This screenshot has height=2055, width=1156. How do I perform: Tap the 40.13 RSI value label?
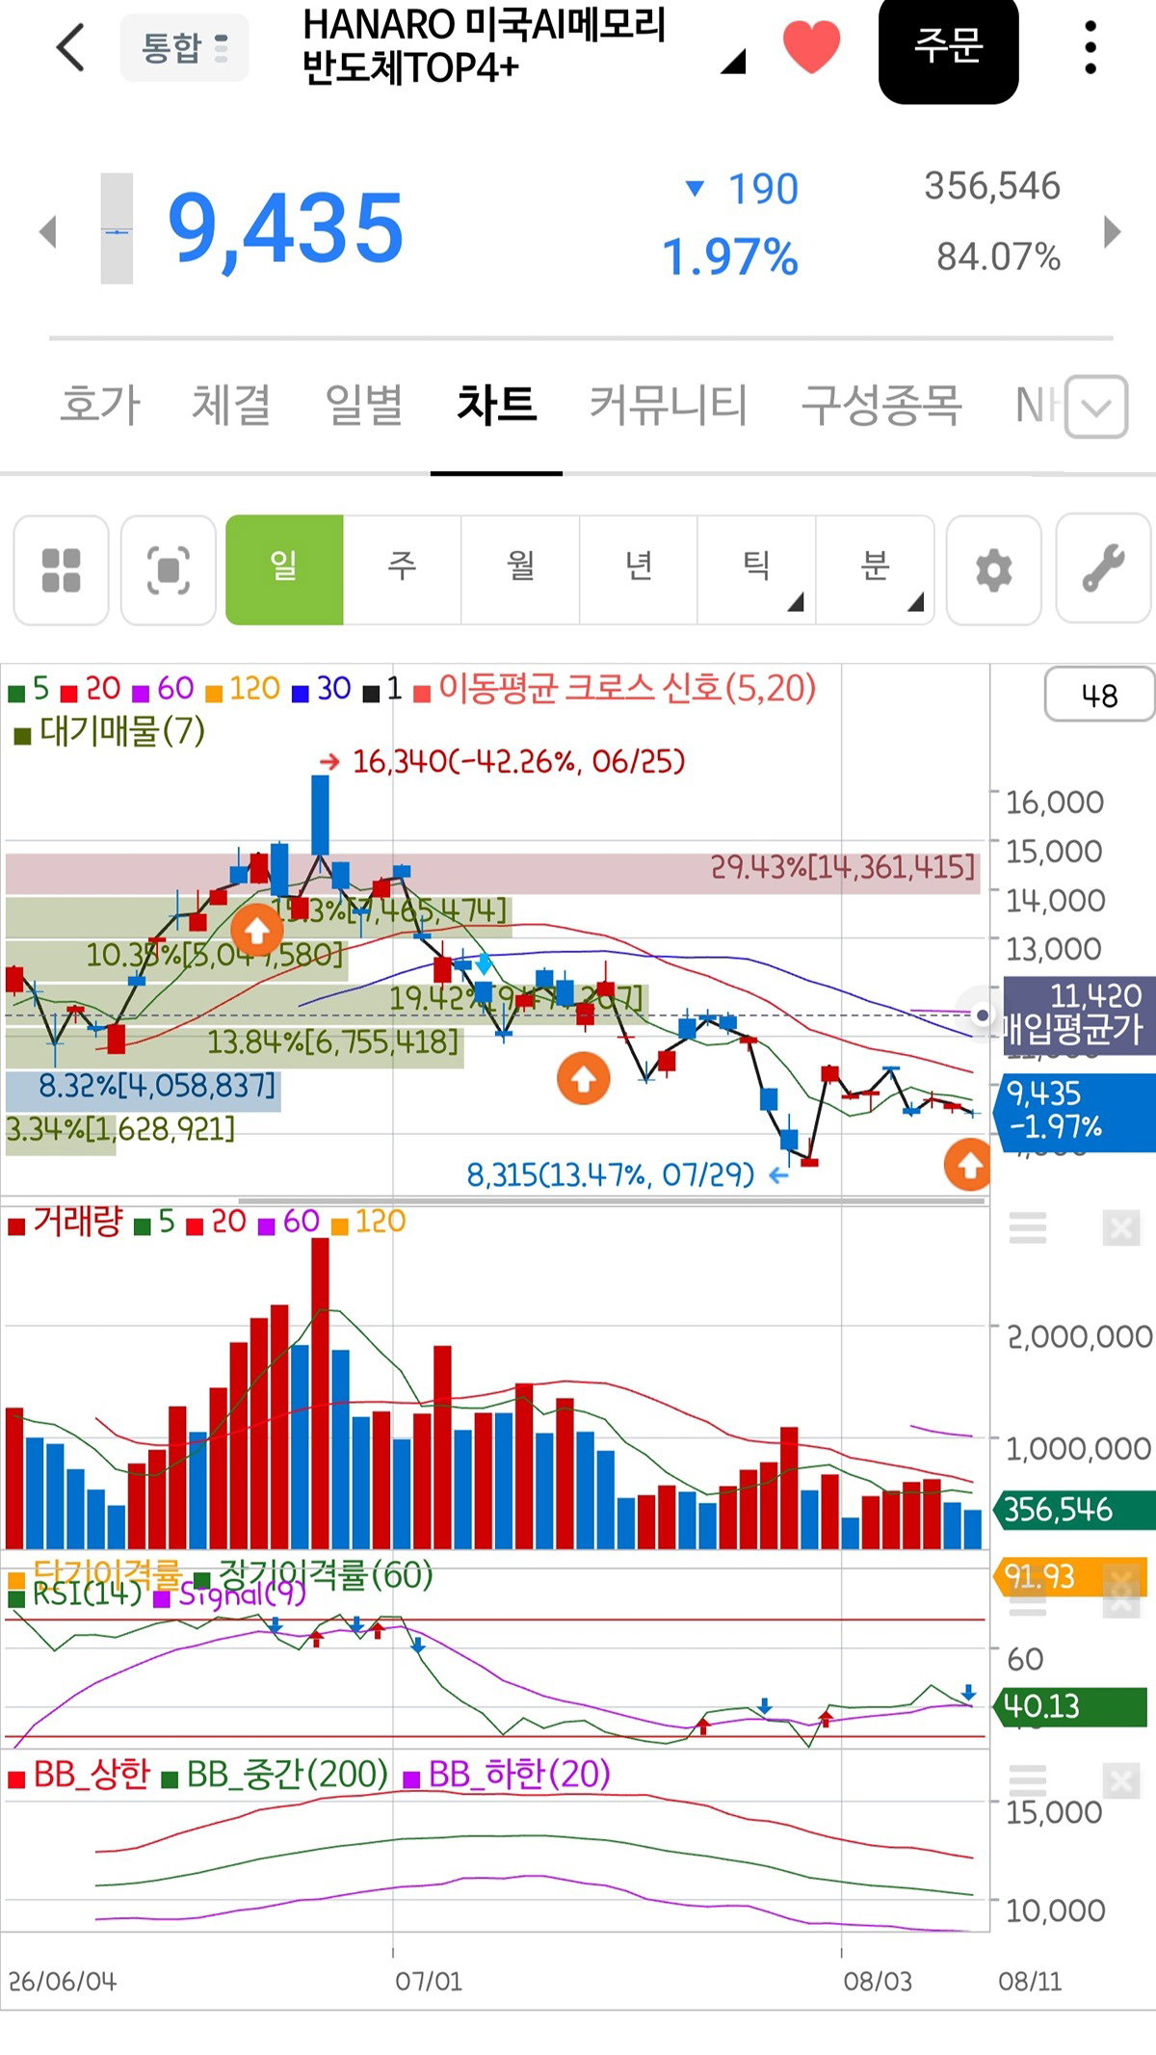(x=1070, y=1706)
